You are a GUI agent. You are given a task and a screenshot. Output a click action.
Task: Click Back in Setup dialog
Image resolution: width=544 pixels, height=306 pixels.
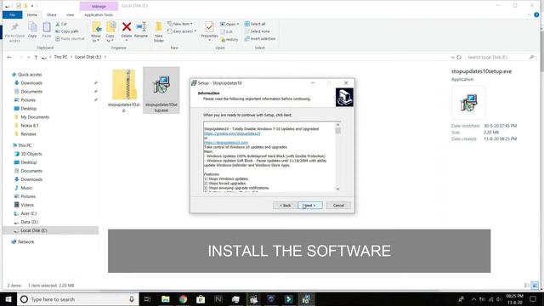pos(286,206)
